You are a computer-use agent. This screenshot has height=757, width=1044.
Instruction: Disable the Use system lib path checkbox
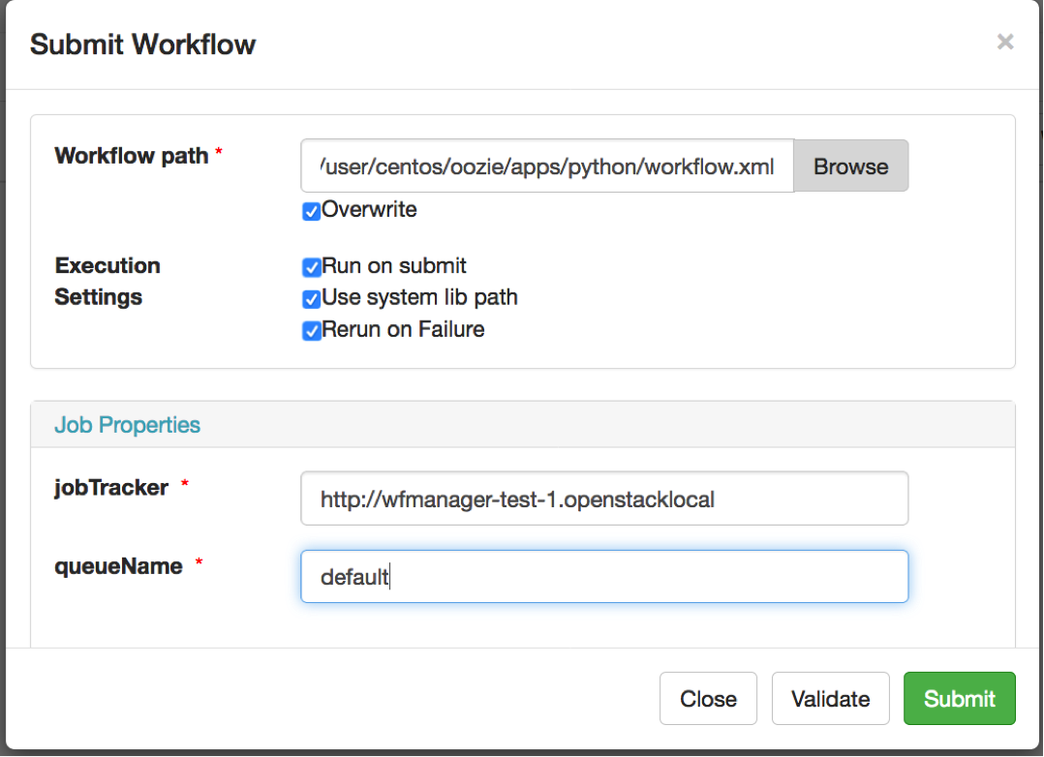tap(311, 299)
